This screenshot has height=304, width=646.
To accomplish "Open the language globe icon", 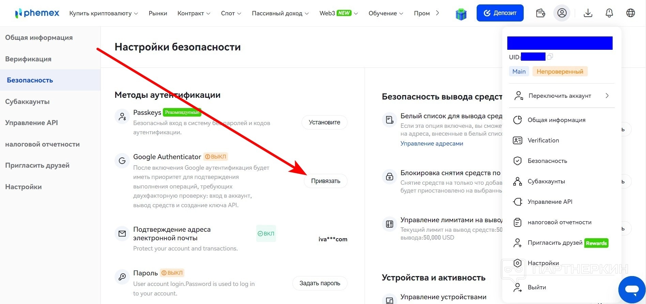I will tap(631, 13).
